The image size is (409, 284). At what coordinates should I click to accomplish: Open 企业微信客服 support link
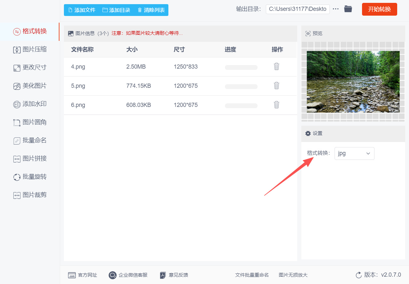[x=128, y=275]
